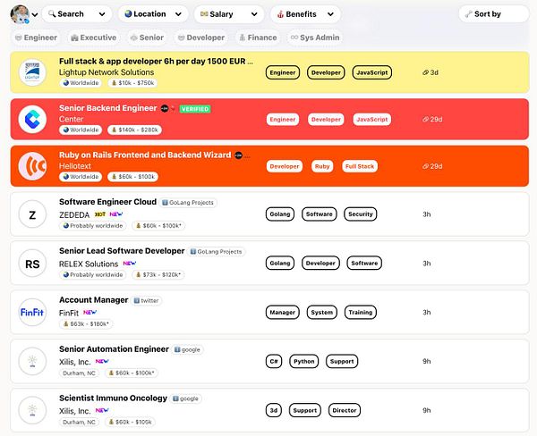
Task: Click Probably worldwide pill on ZEDEDA row
Action: click(x=93, y=226)
